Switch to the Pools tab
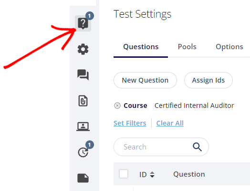Image resolution: width=250 pixels, height=191 pixels. coord(187,47)
